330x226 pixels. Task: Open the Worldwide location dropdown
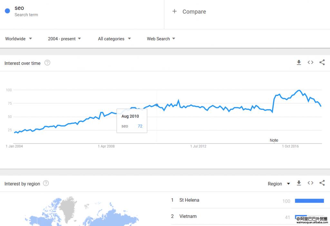point(19,39)
